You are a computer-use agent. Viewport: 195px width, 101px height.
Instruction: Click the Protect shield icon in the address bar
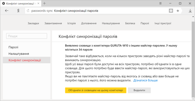coord(171,11)
